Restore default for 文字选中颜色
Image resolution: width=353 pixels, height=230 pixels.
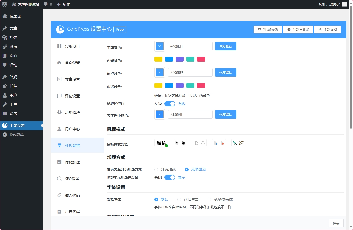[x=226, y=114]
